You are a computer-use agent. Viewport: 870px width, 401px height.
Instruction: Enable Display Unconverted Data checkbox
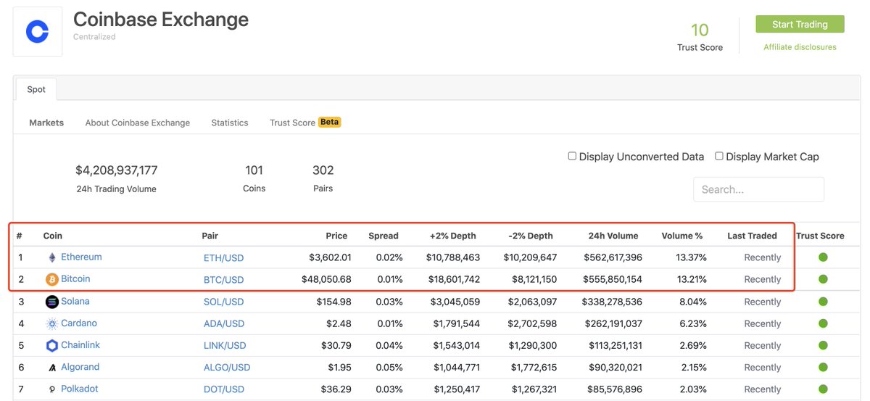point(572,156)
